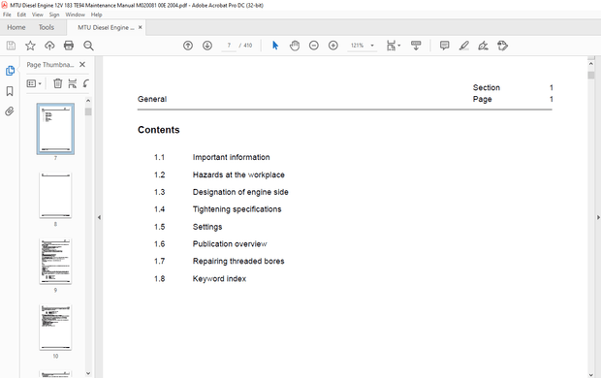Open the find text magnifier
Viewport: 601px width, 378px height.
[88, 46]
